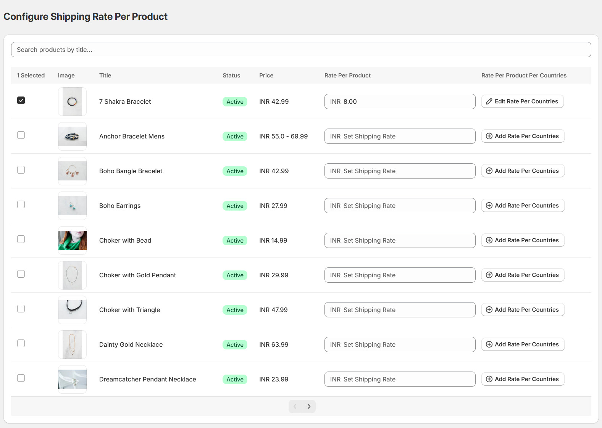Open Choker with Triangle thumbnail
This screenshot has width=602, height=428.
(x=72, y=310)
